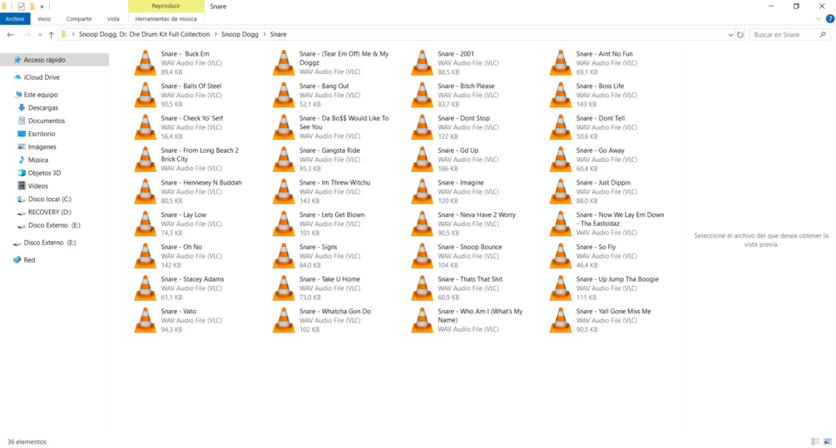
Task: Open Explorer help question mark icon
Action: pyautogui.click(x=829, y=18)
